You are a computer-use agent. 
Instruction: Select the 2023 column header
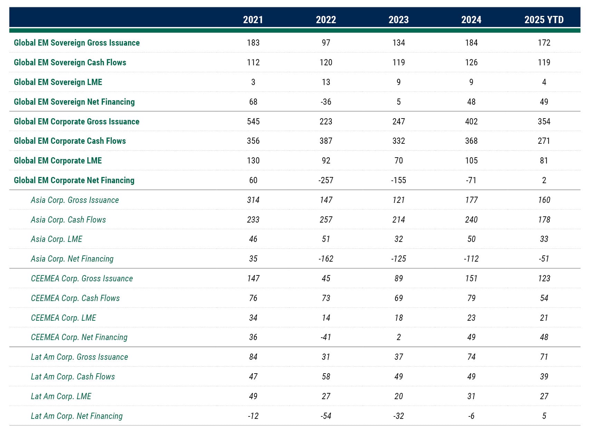click(399, 20)
